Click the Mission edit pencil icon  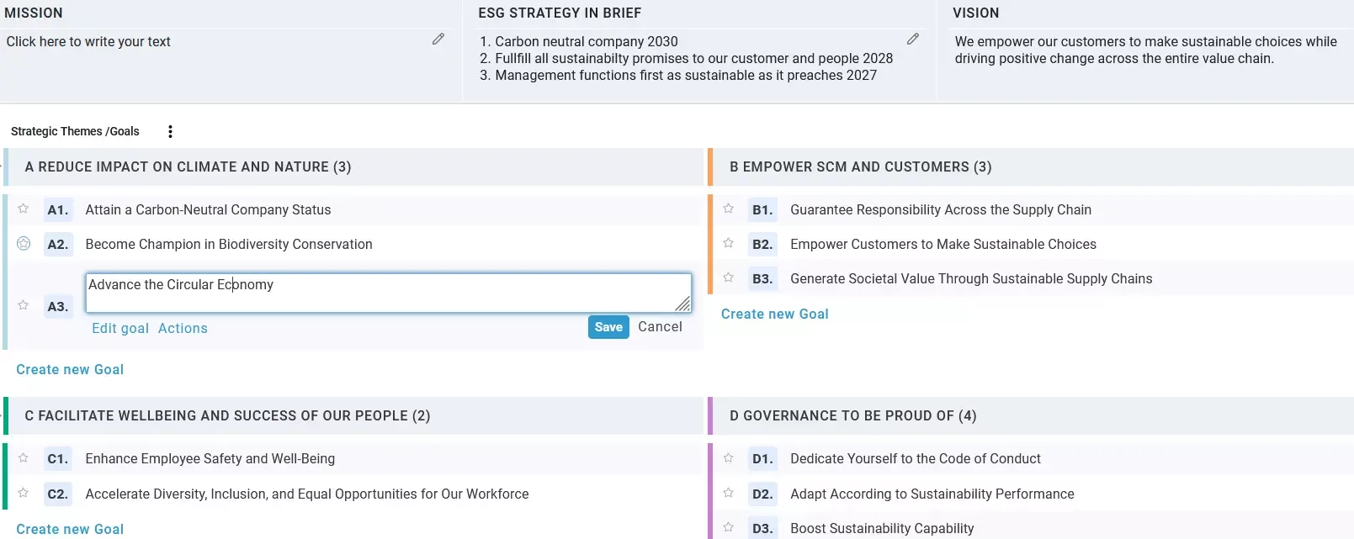438,40
